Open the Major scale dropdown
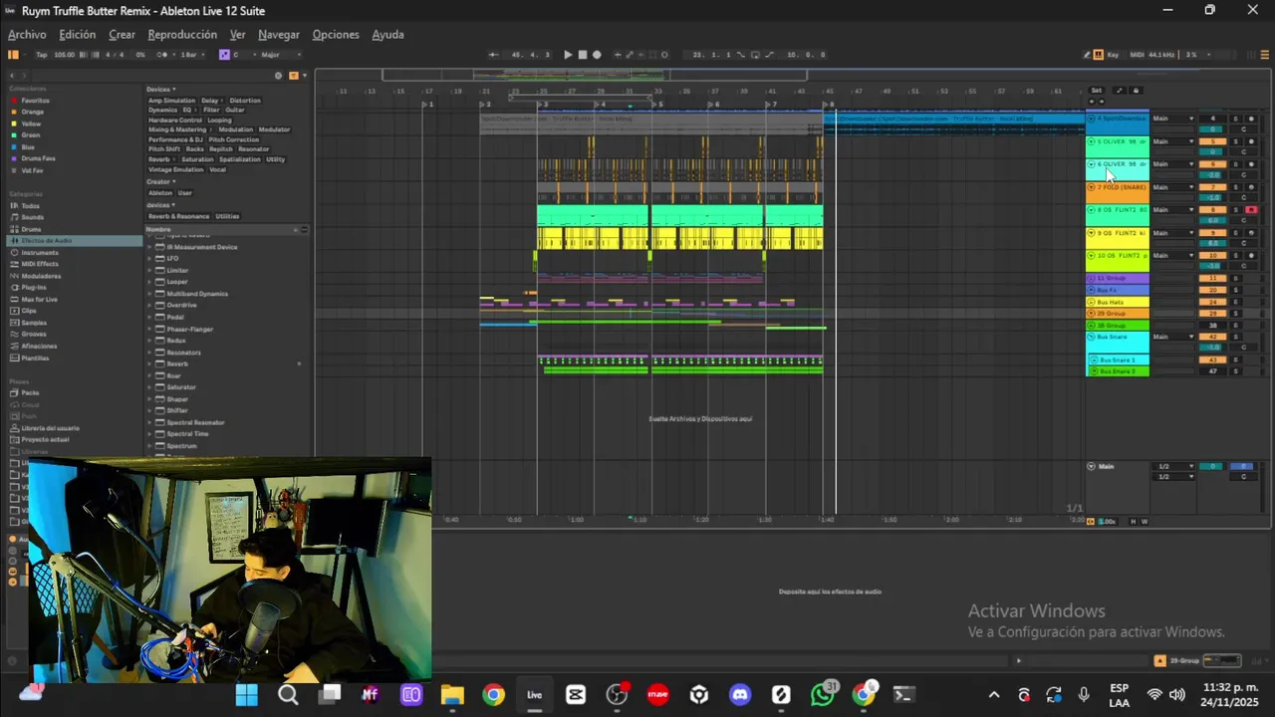This screenshot has width=1275, height=717. click(x=280, y=55)
